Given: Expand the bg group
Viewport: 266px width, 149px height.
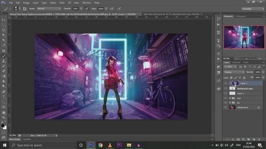Looking at the screenshot, I should click(x=230, y=103).
